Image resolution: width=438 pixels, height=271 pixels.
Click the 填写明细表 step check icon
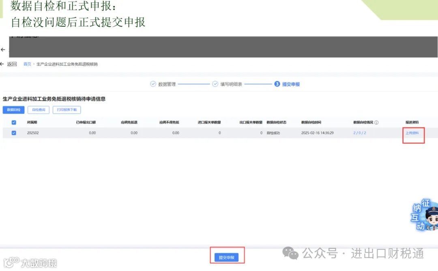(x=215, y=84)
